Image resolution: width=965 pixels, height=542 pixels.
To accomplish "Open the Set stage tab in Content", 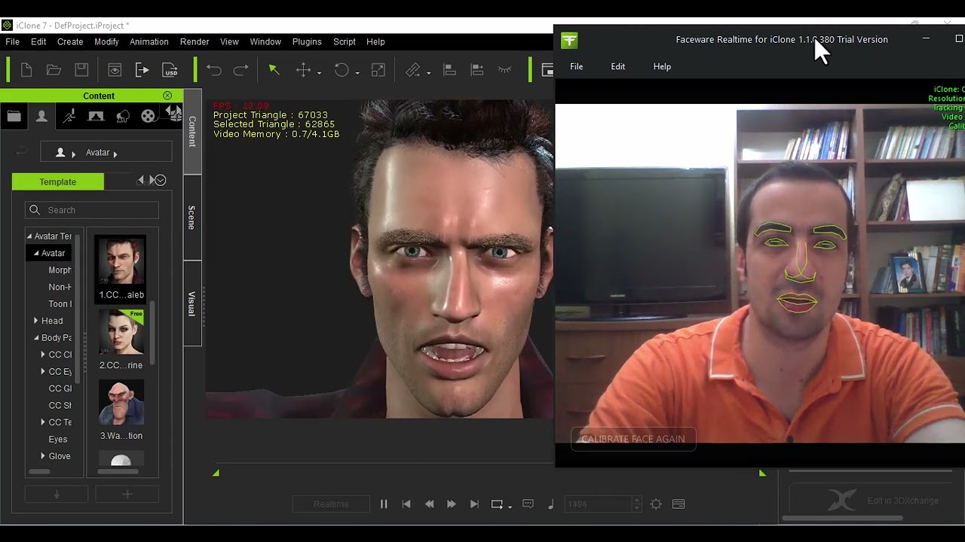I will point(96,116).
